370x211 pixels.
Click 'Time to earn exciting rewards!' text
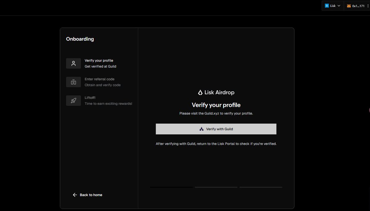(x=109, y=103)
